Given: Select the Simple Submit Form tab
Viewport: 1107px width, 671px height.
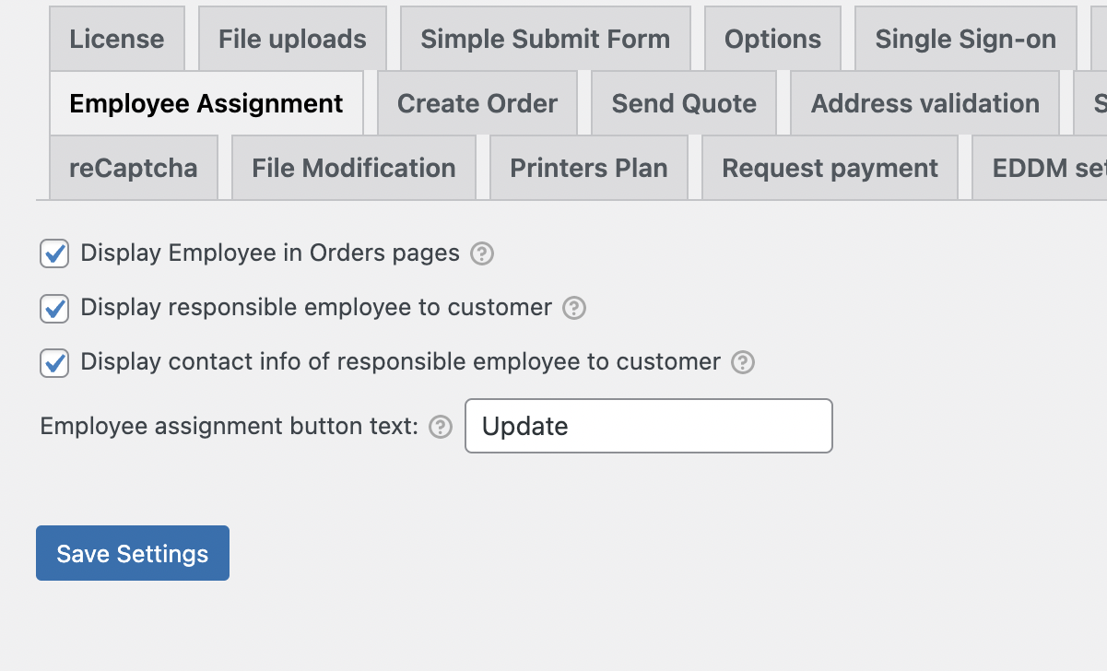Looking at the screenshot, I should pos(545,39).
